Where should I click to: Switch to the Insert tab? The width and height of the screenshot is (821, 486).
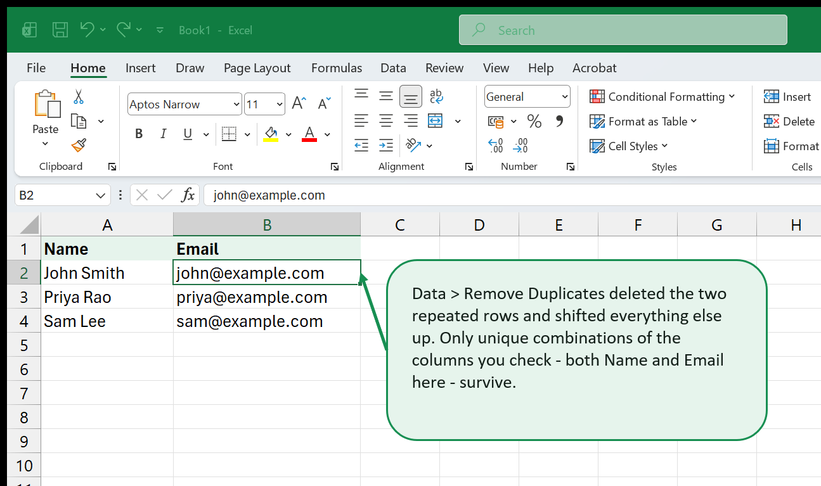click(x=141, y=68)
